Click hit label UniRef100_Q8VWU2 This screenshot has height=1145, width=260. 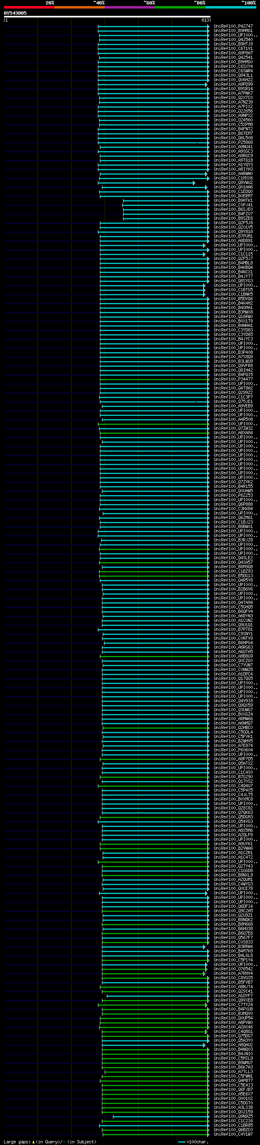[233, 183]
